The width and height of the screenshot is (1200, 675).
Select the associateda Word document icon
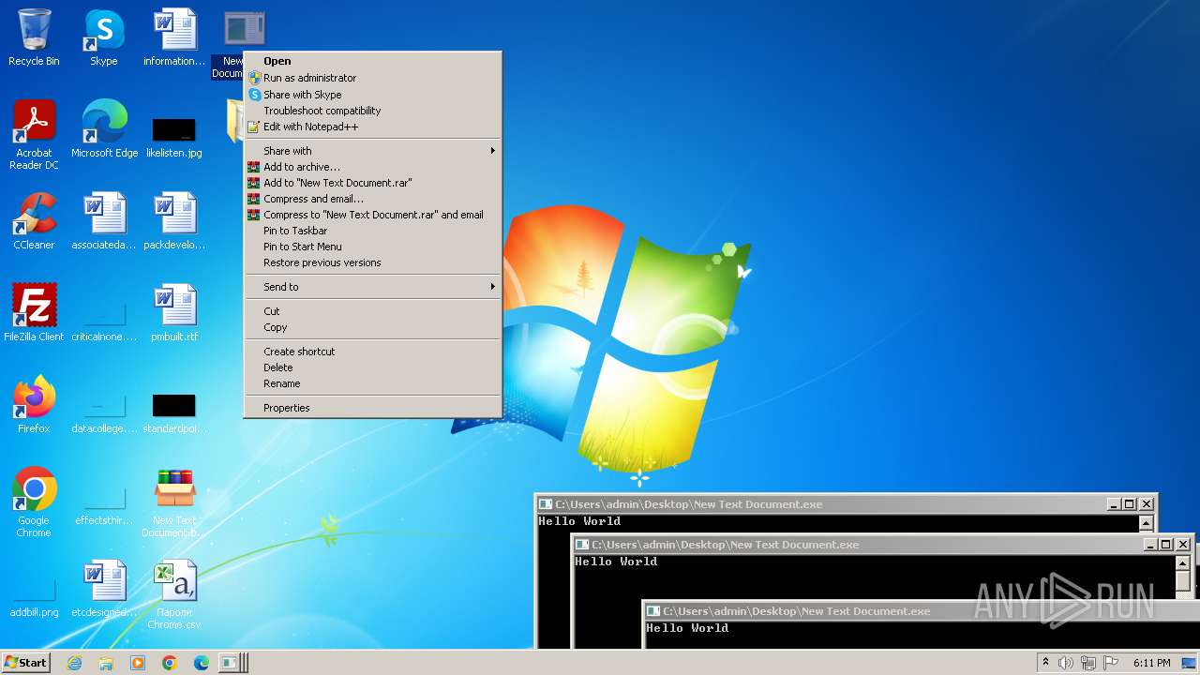[x=104, y=221]
